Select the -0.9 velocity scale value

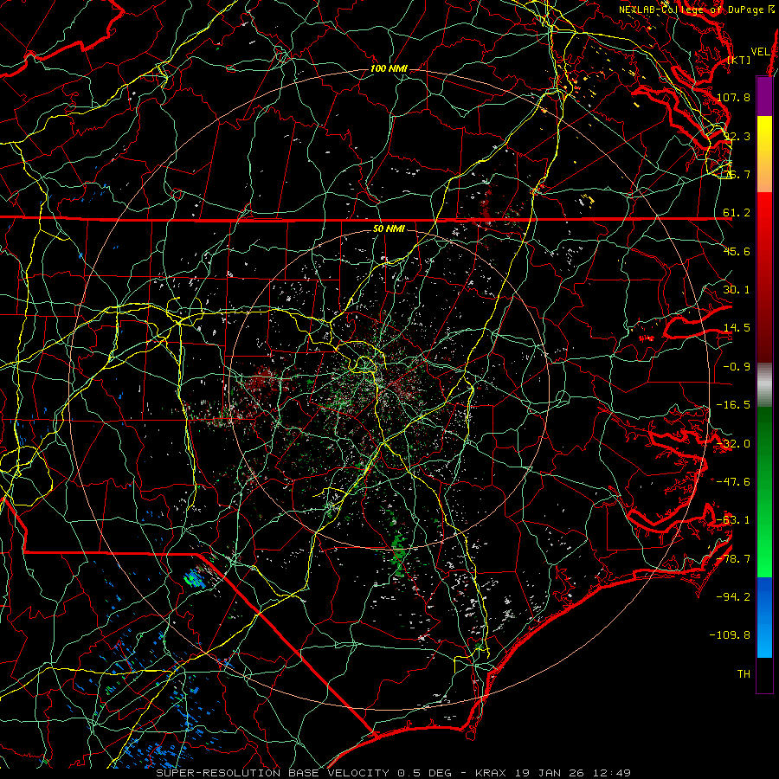pos(737,367)
